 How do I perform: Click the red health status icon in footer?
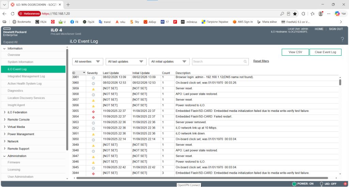(345, 184)
